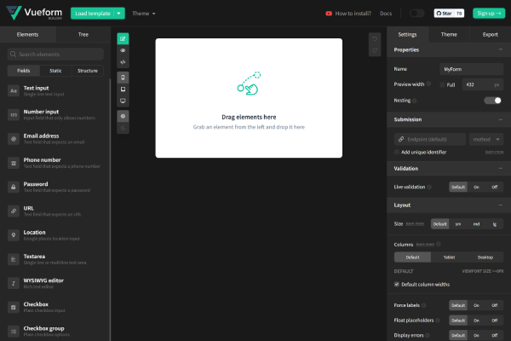Screen dimensions: 511x341
Task: Click the Endpoint input field
Action: (430, 139)
